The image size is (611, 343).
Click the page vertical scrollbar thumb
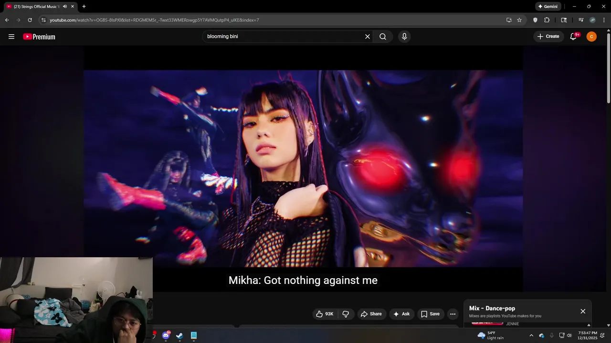609,68
